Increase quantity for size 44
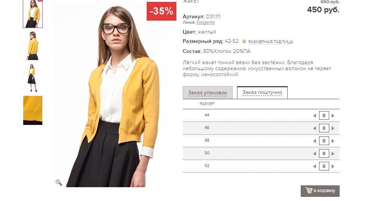 [x=333, y=116]
